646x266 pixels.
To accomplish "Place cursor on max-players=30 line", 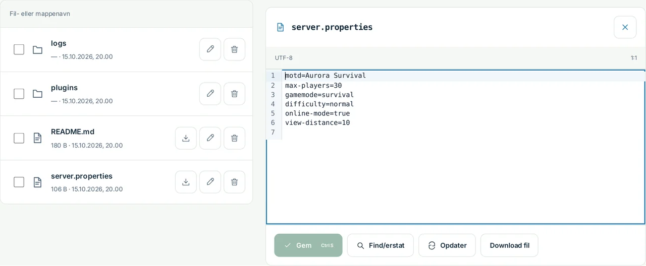I will [x=313, y=85].
